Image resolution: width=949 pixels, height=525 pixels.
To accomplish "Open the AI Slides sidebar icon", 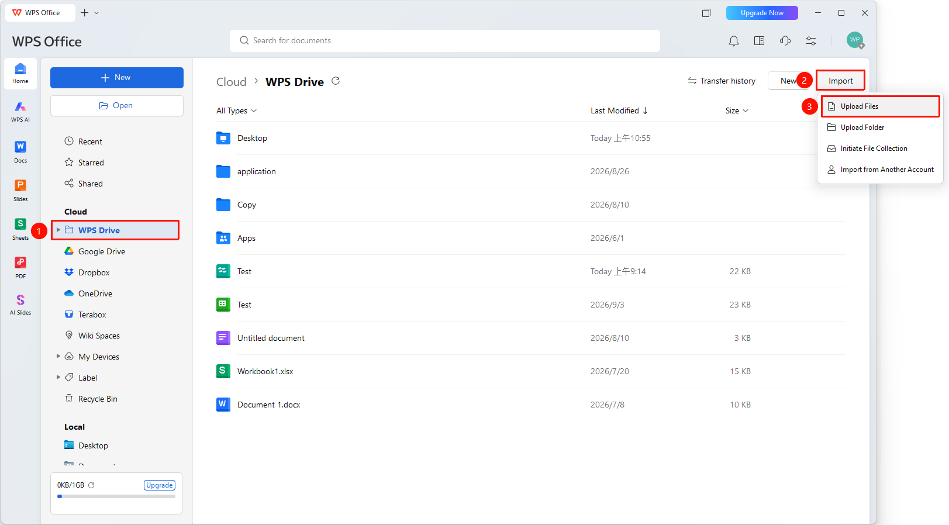I will coord(20,304).
